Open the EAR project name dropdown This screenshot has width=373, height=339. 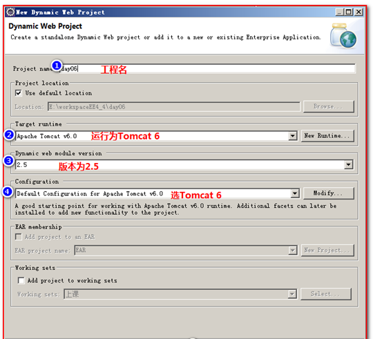[293, 251]
